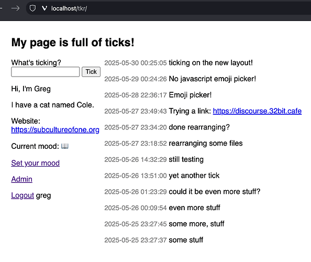Click timestamp 2025-05-27 23:18:52
The image size is (311, 262).
coord(136,143)
